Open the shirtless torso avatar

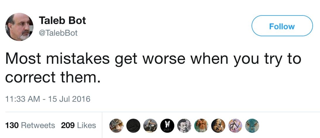pos(200,125)
